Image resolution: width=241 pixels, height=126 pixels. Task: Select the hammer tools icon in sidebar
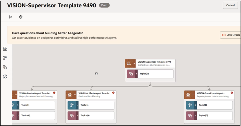point(5,58)
